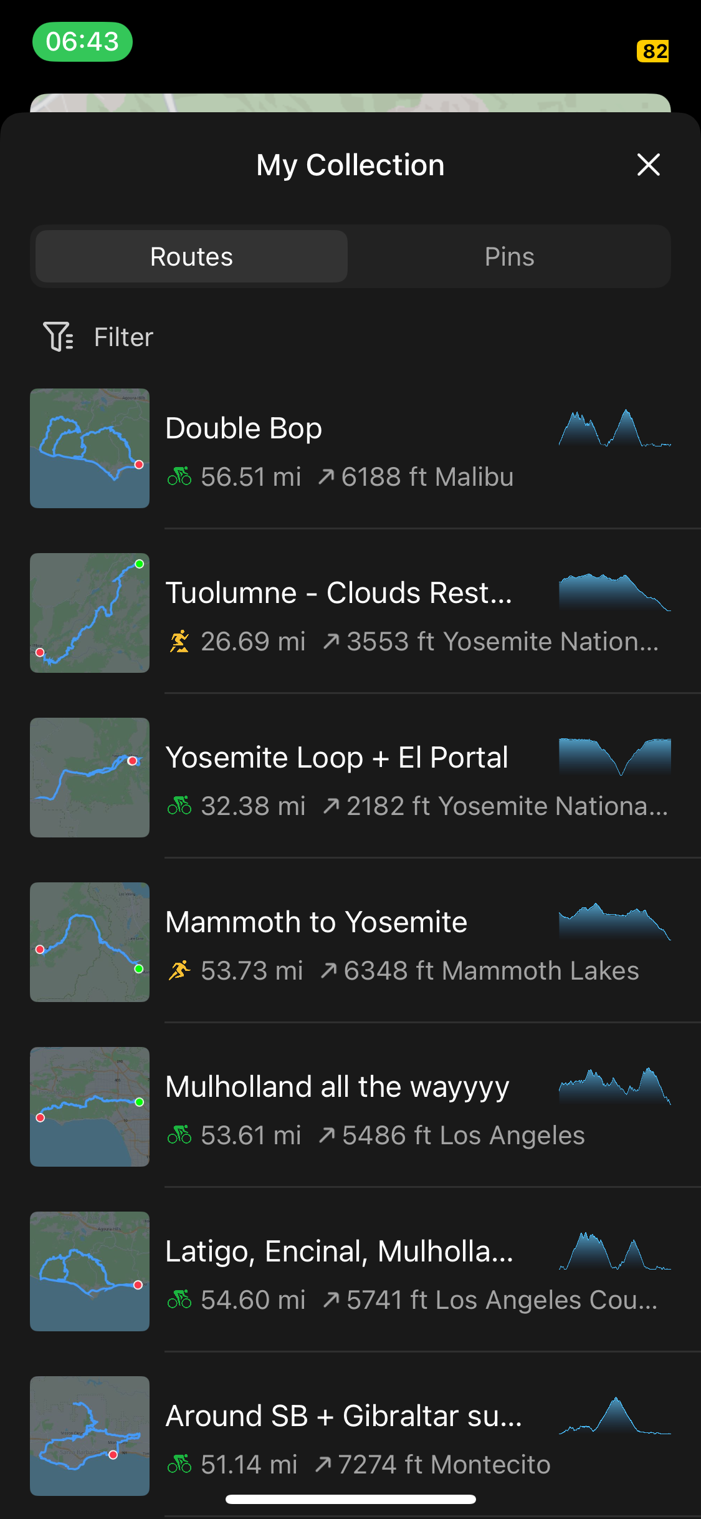This screenshot has height=1519, width=701.
Task: Open the Double Bop elevation profile graph
Action: point(615,428)
